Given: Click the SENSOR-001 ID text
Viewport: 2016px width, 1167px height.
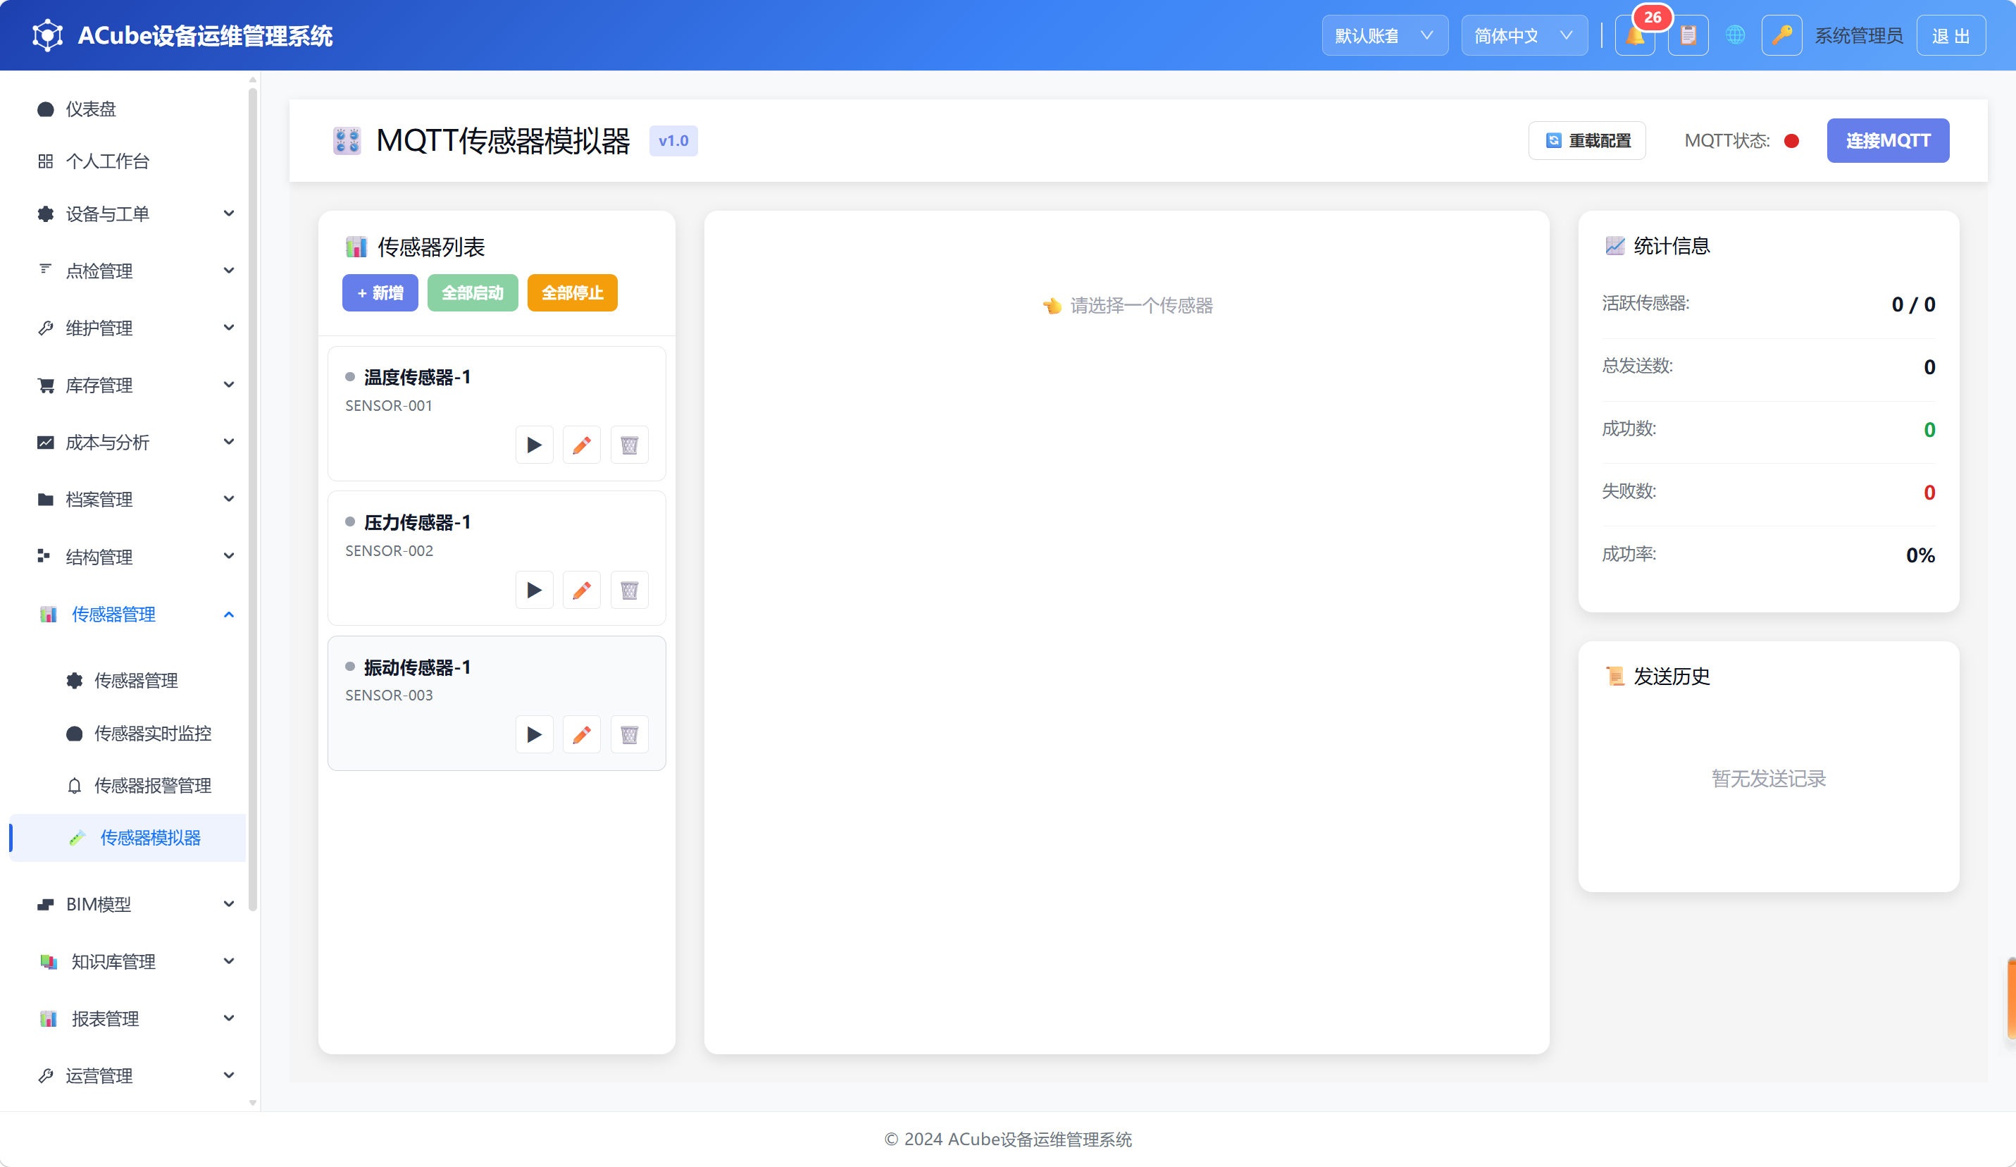Looking at the screenshot, I should coord(389,406).
